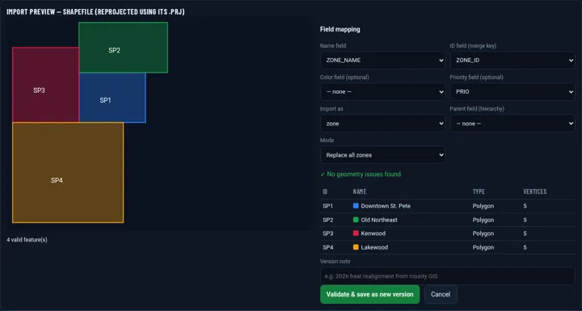Click the Lakewood name cell
The image size is (582, 311).
(x=374, y=247)
